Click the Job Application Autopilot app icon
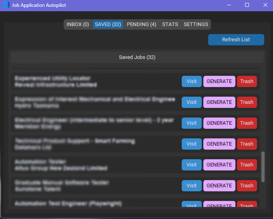 [6, 5]
